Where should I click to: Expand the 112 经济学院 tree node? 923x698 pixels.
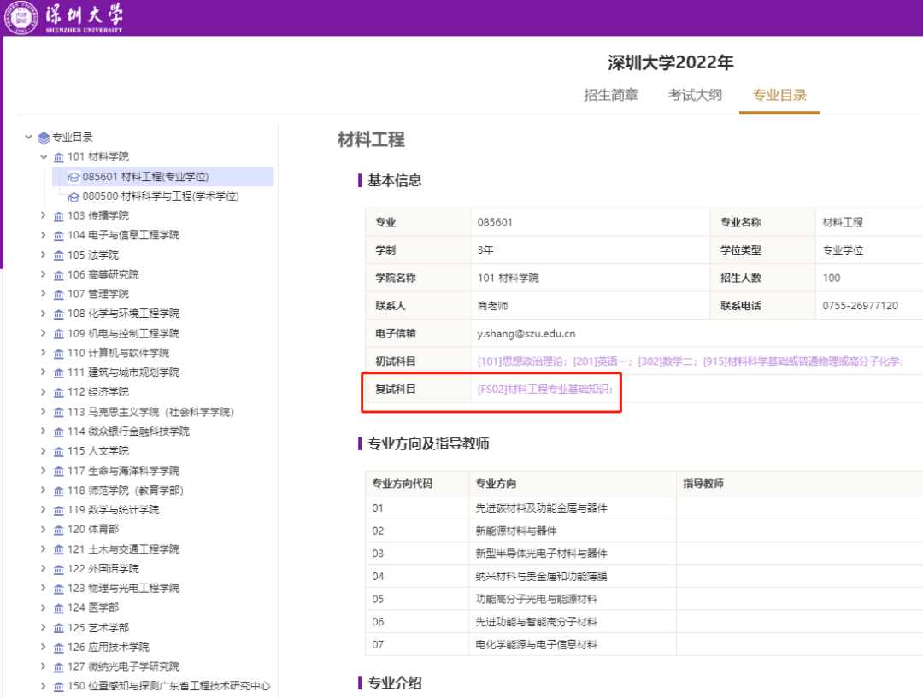click(x=44, y=392)
